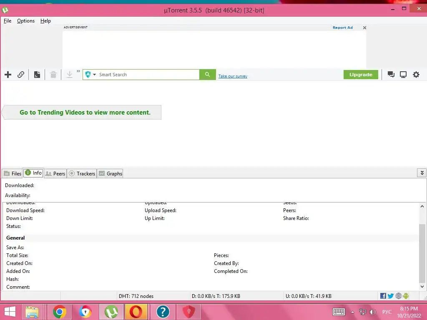
Task: Click the upload speed status entry
Action: click(x=309, y=296)
